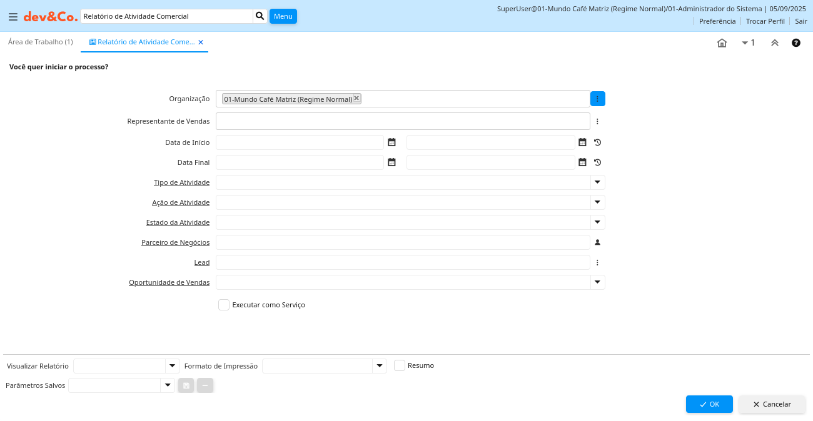Collapse header with double chevron icon
813x421 pixels.
click(774, 42)
